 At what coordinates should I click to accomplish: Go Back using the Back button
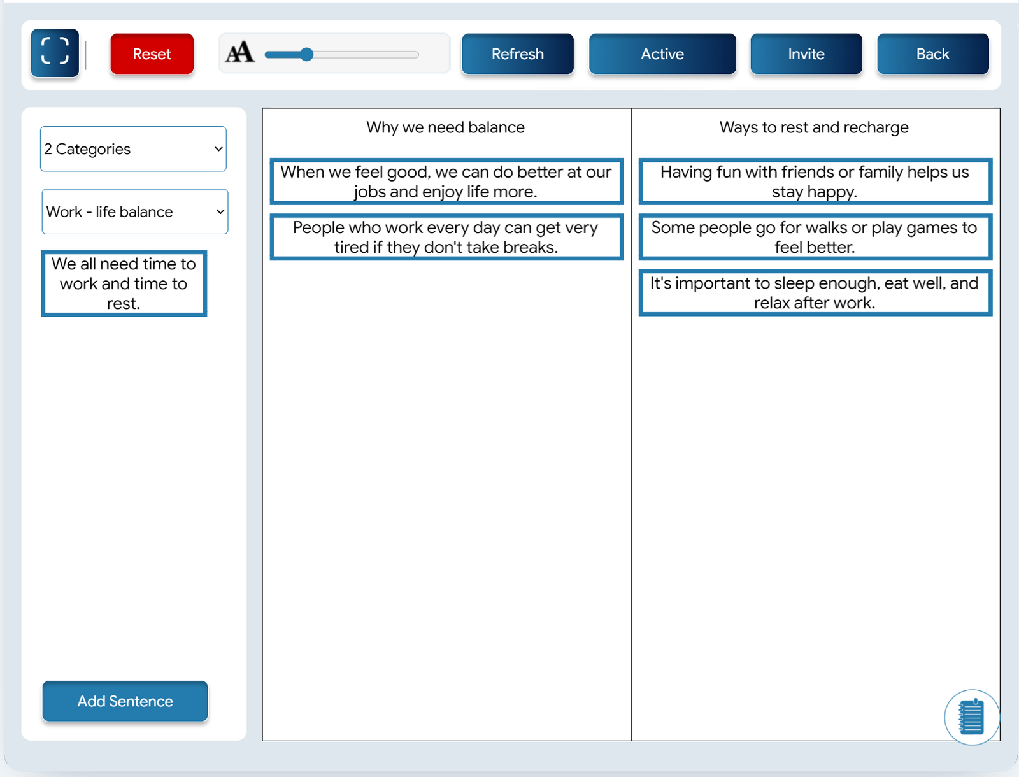click(x=933, y=54)
